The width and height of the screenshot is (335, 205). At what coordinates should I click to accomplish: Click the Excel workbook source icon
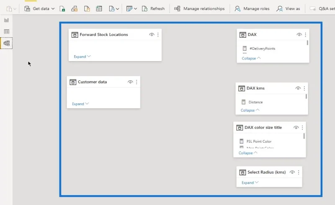point(62,8)
